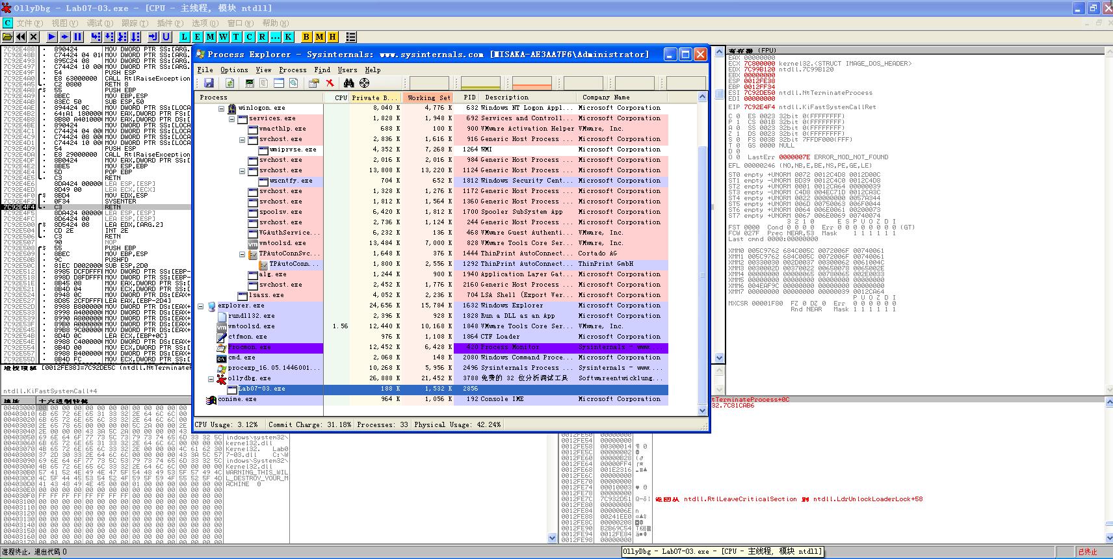Open the Call stack with K button
The width and height of the screenshot is (1113, 559).
(288, 37)
